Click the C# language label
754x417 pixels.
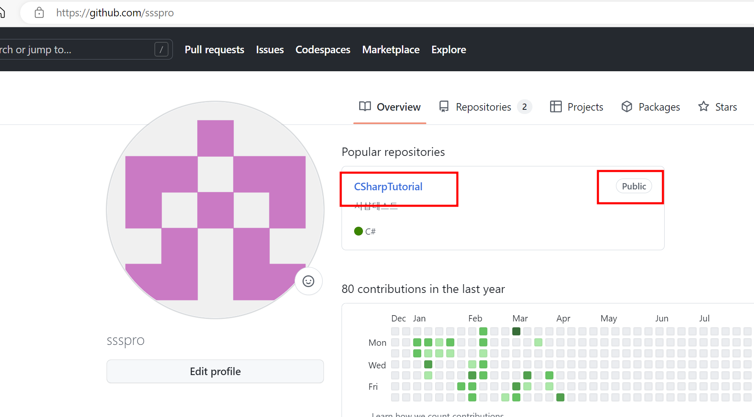coord(370,231)
